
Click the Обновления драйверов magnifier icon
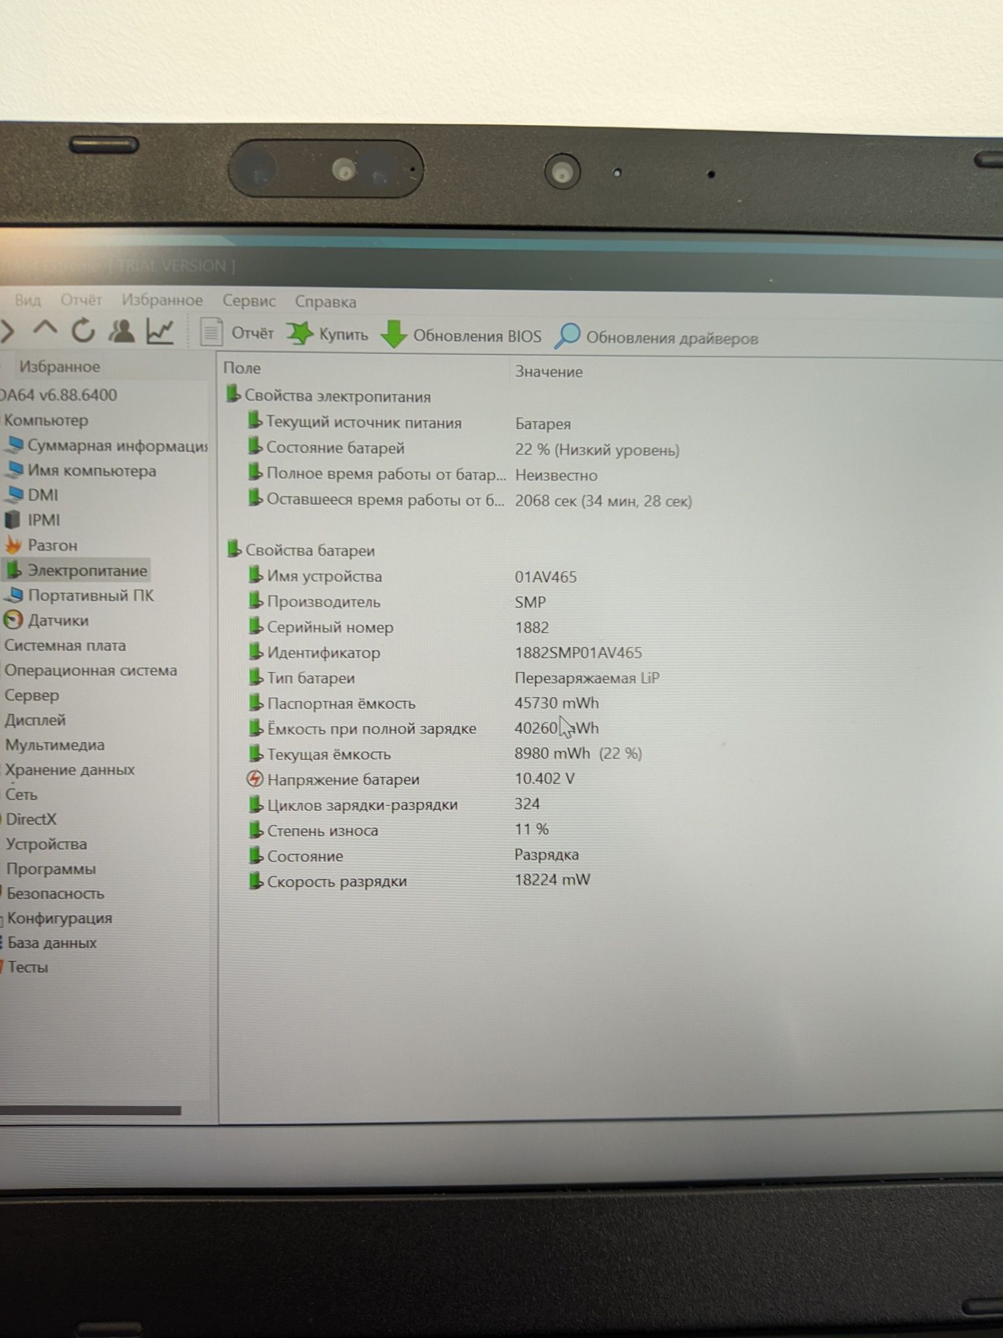[x=567, y=336]
